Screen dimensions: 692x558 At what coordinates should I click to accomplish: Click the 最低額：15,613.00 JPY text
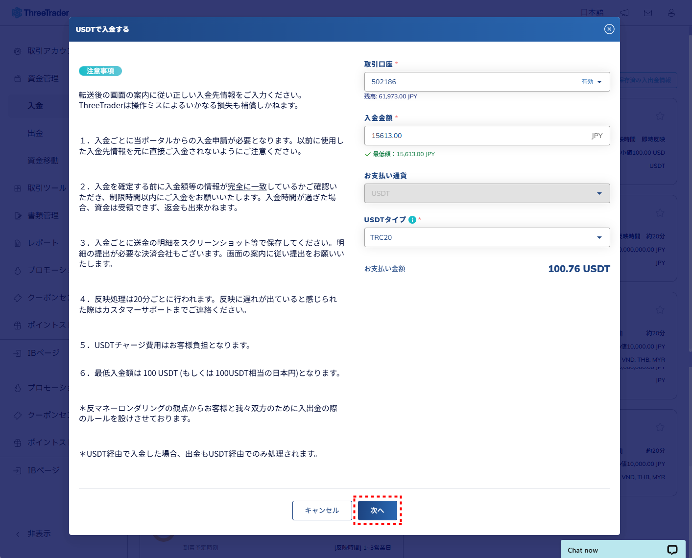[404, 154]
